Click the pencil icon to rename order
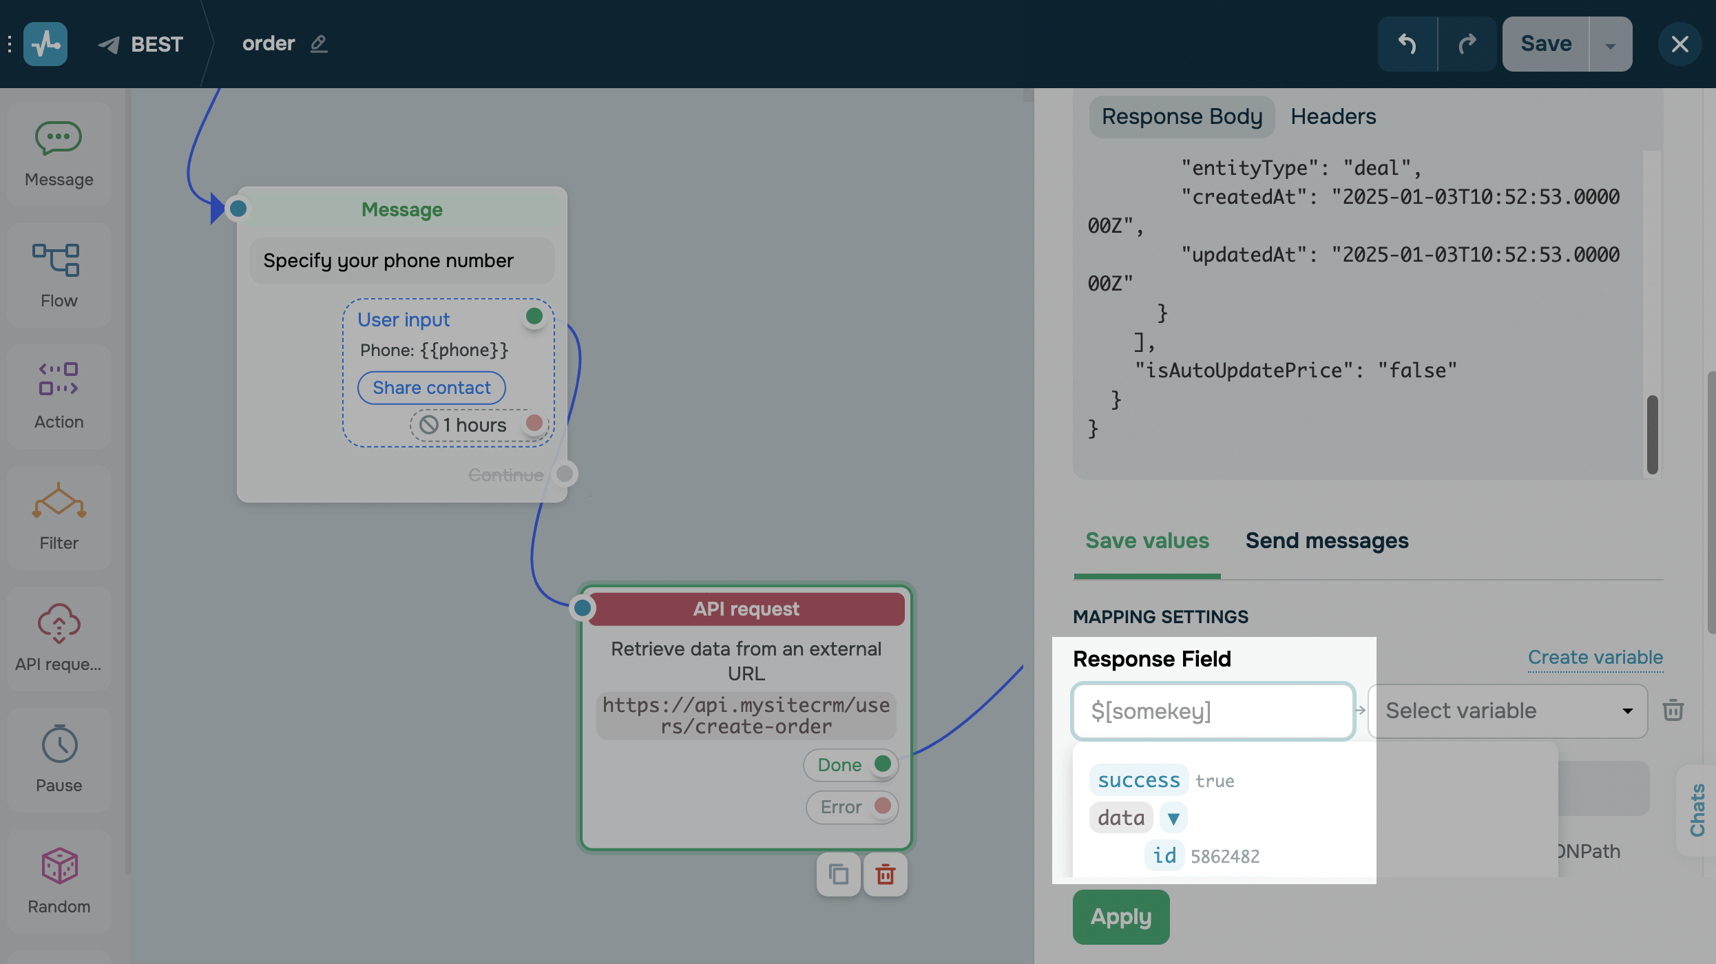Viewport: 1716px width, 964px height. point(318,44)
